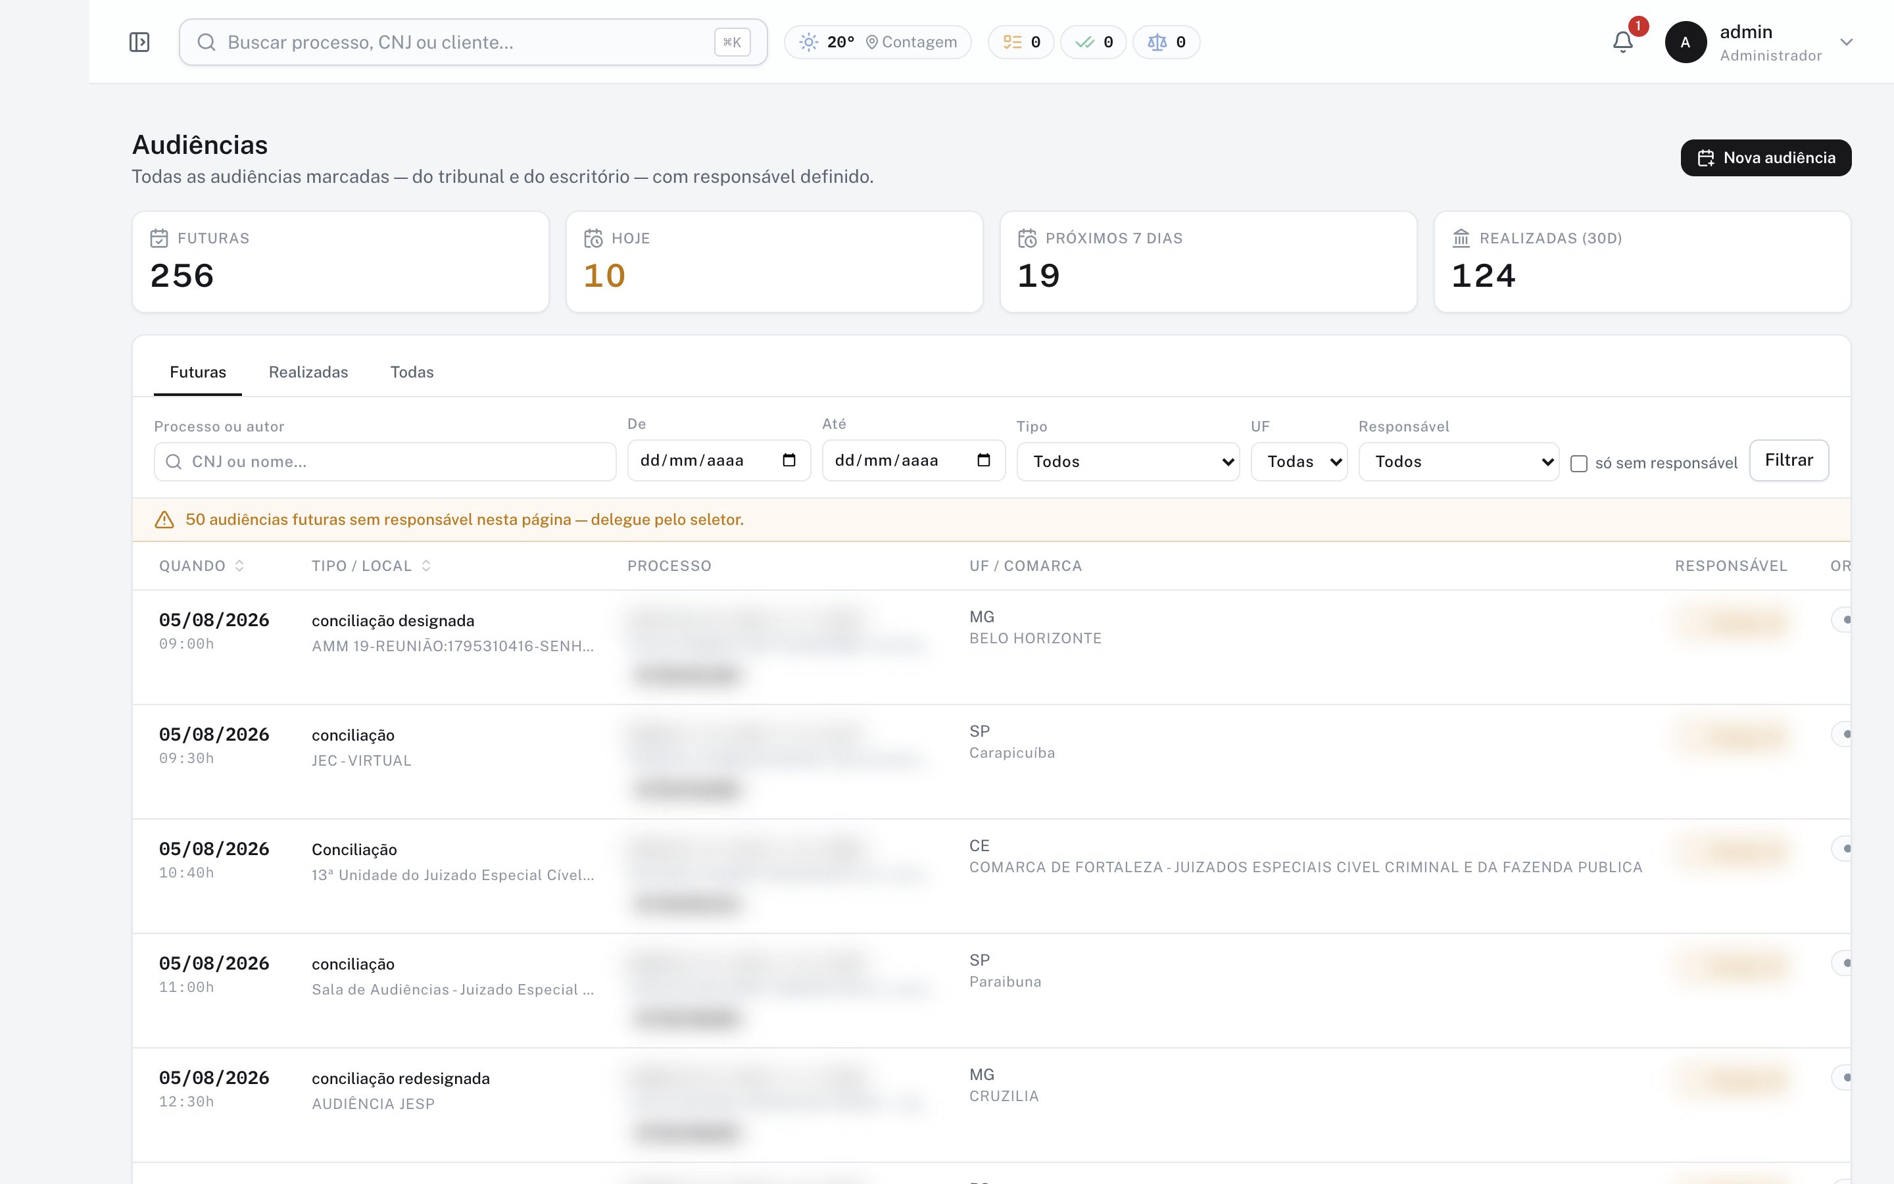
Task: Open the pending tasks list counter
Action: pos(1021,42)
